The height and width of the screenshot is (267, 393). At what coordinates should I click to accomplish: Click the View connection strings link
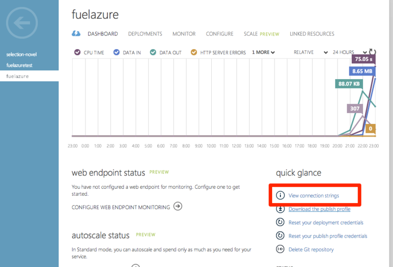point(313,196)
